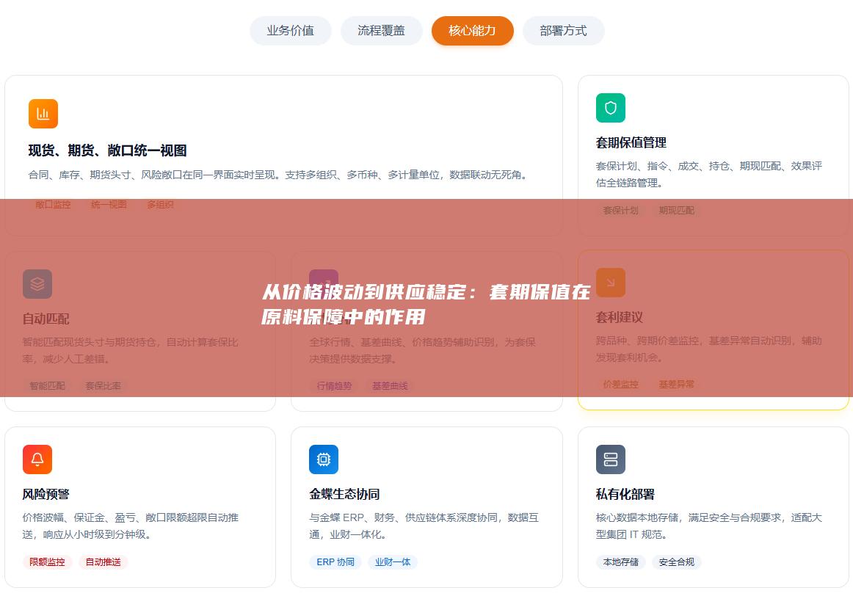Click the 本地存储 tag
Screen dimensions: 853x596
click(x=621, y=562)
